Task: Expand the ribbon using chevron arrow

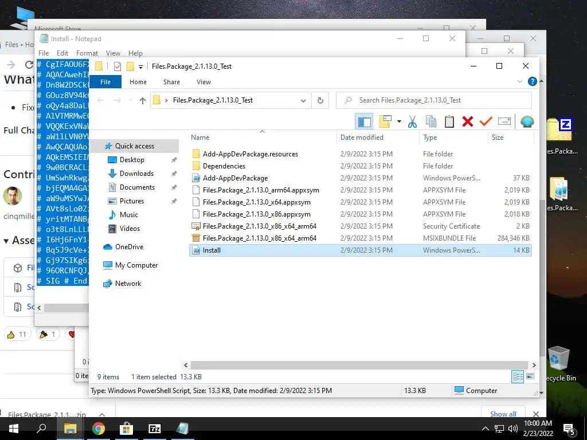Action: coord(519,81)
